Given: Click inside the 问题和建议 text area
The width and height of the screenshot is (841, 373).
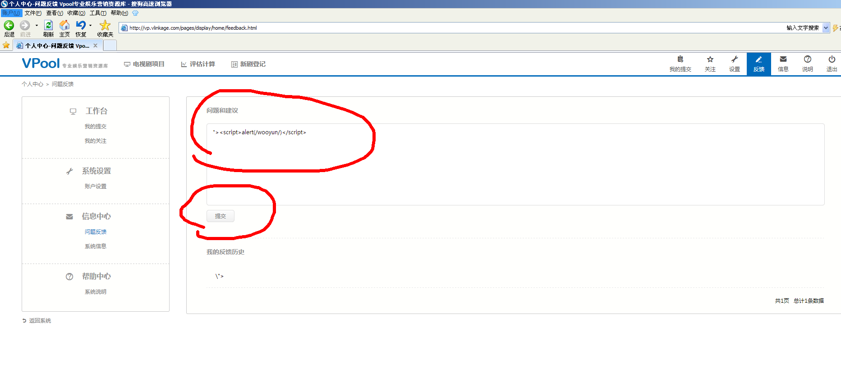Looking at the screenshot, I should (515, 164).
